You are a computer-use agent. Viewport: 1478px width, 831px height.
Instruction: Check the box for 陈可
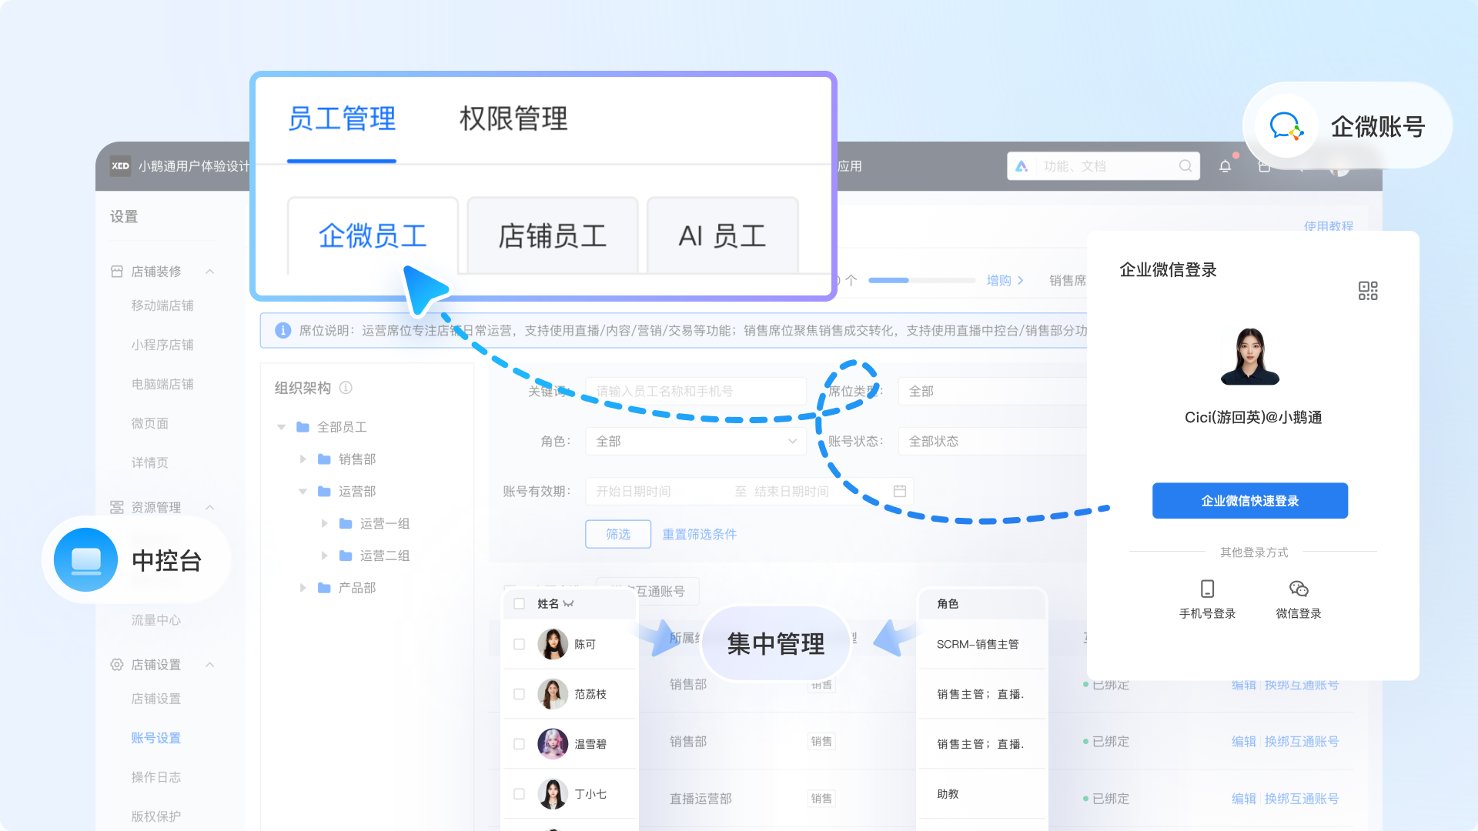pyautogui.click(x=520, y=644)
